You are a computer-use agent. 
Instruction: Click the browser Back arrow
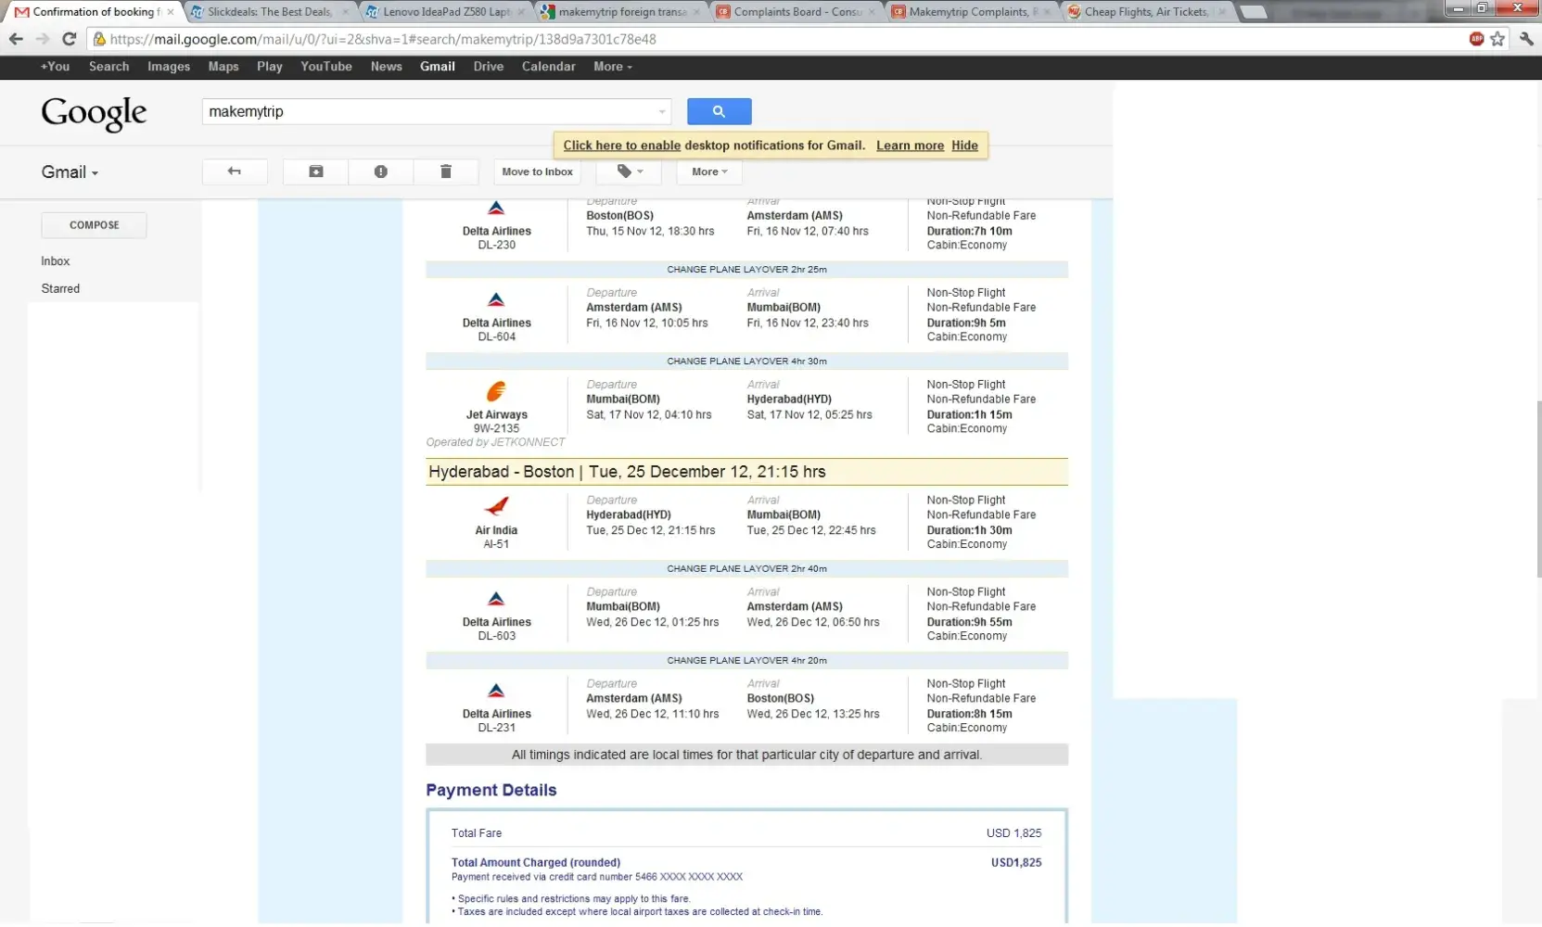(16, 39)
